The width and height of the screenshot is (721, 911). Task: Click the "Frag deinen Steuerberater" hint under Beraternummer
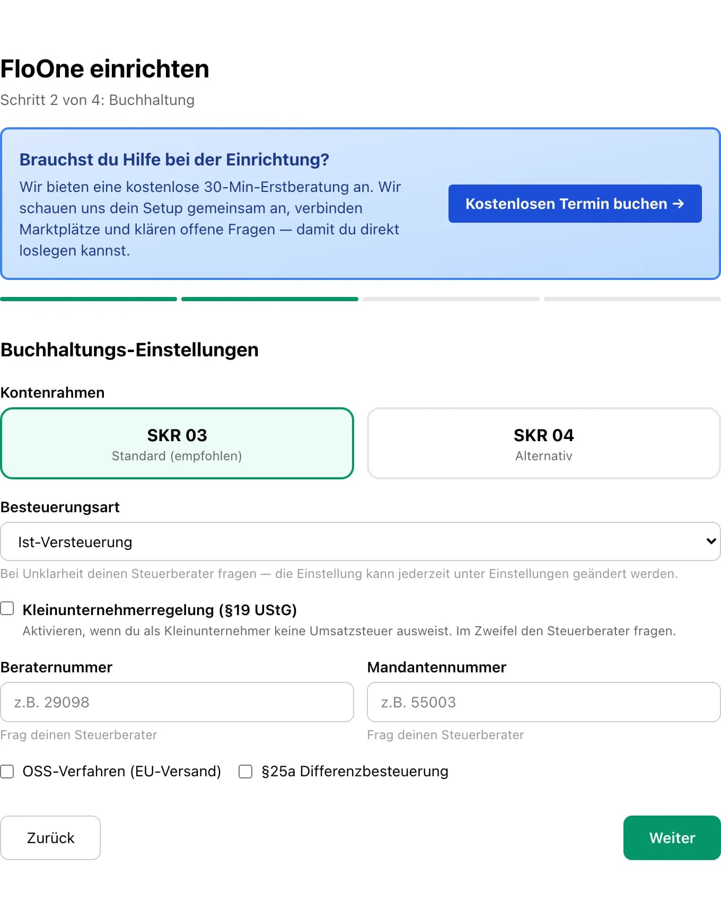coord(79,735)
